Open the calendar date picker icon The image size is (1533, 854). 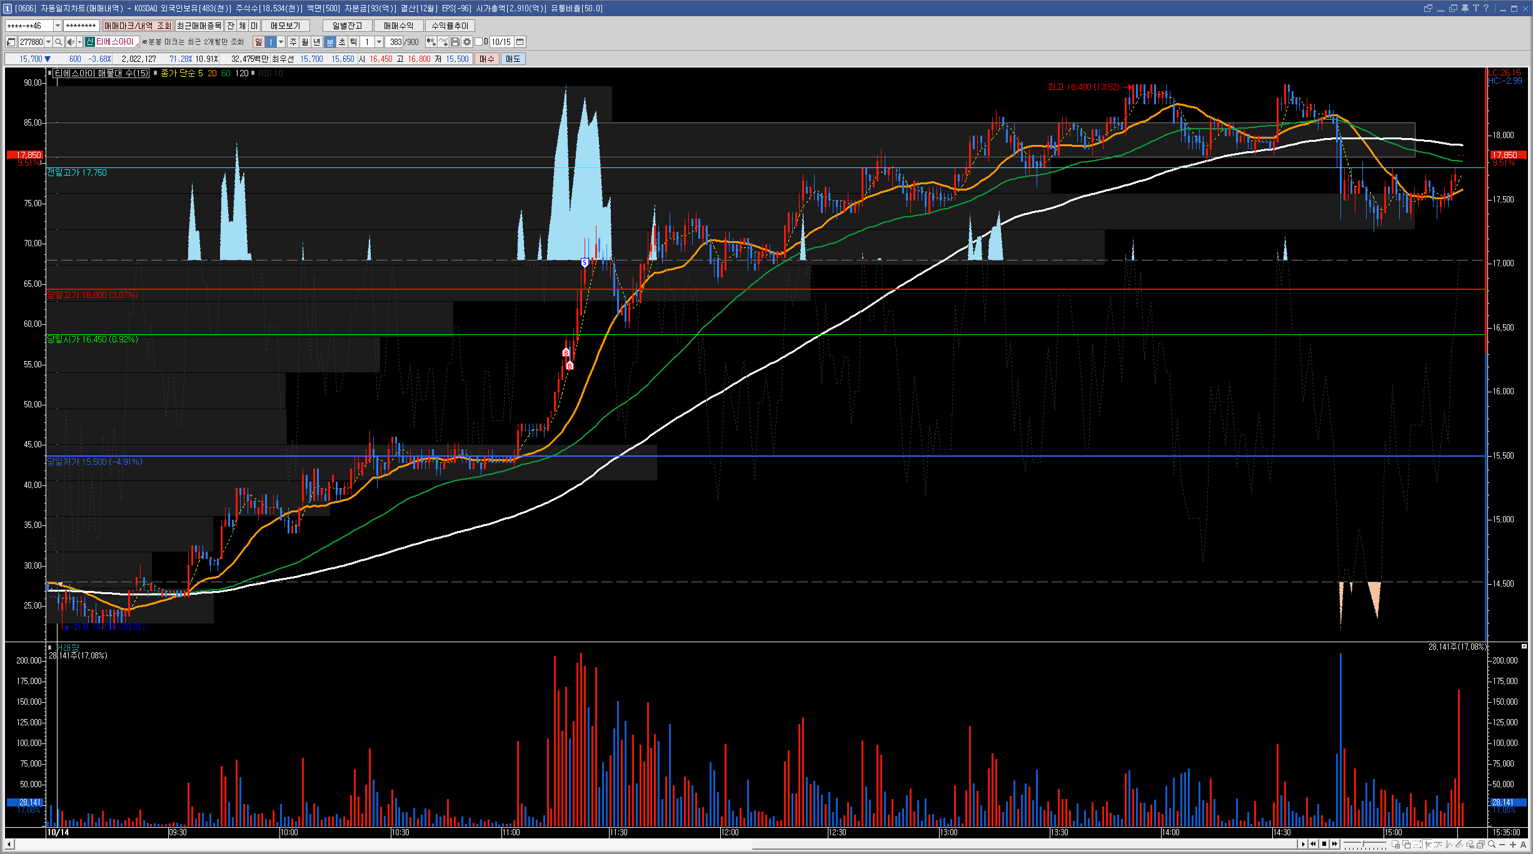click(520, 42)
